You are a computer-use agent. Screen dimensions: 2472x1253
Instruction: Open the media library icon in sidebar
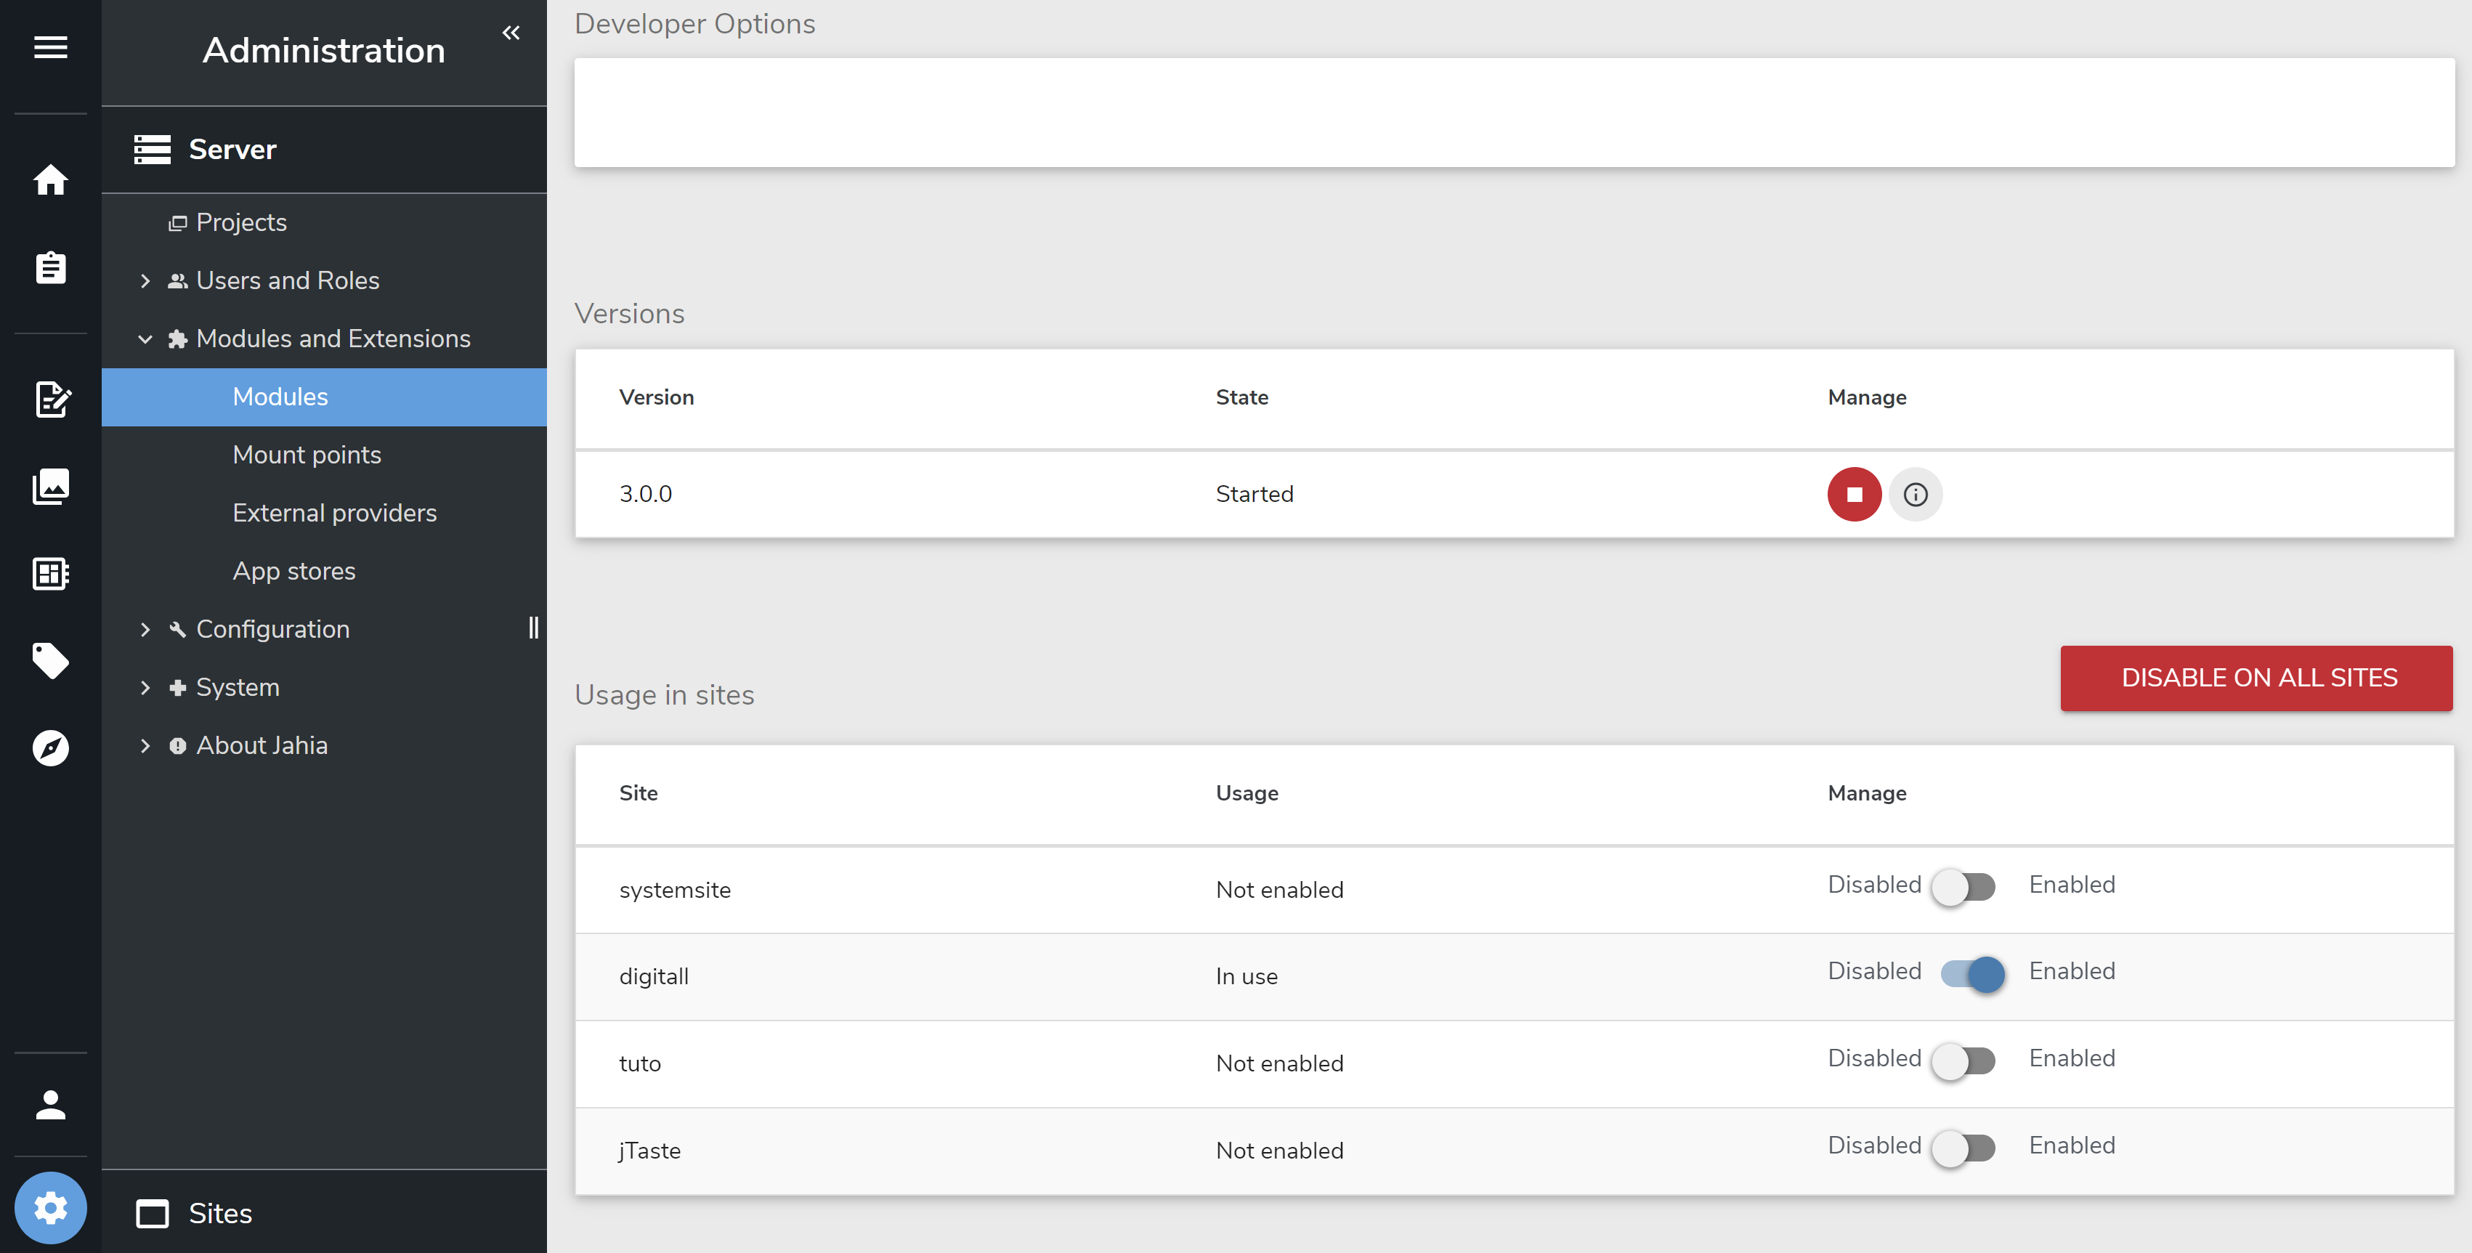[x=50, y=487]
